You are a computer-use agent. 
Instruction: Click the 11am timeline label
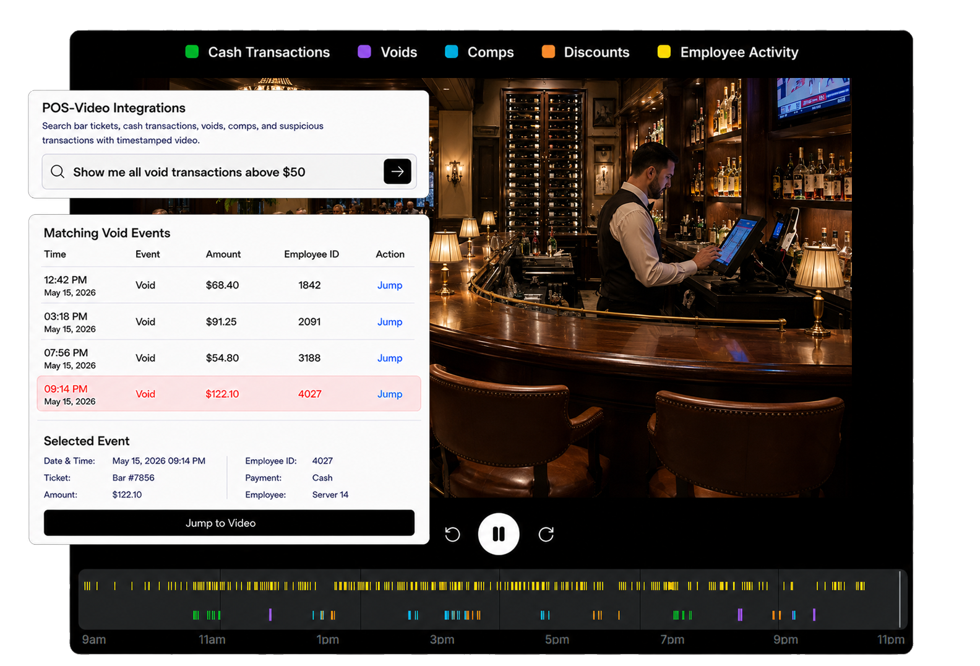pyautogui.click(x=212, y=639)
